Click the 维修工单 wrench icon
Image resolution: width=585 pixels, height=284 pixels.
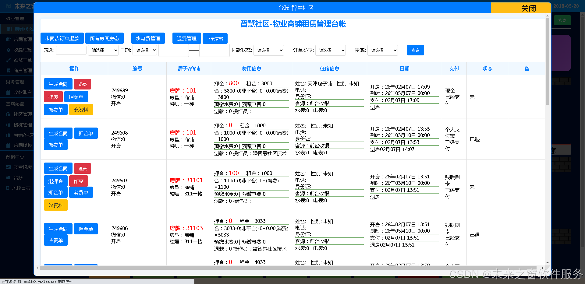(x=9, y=60)
